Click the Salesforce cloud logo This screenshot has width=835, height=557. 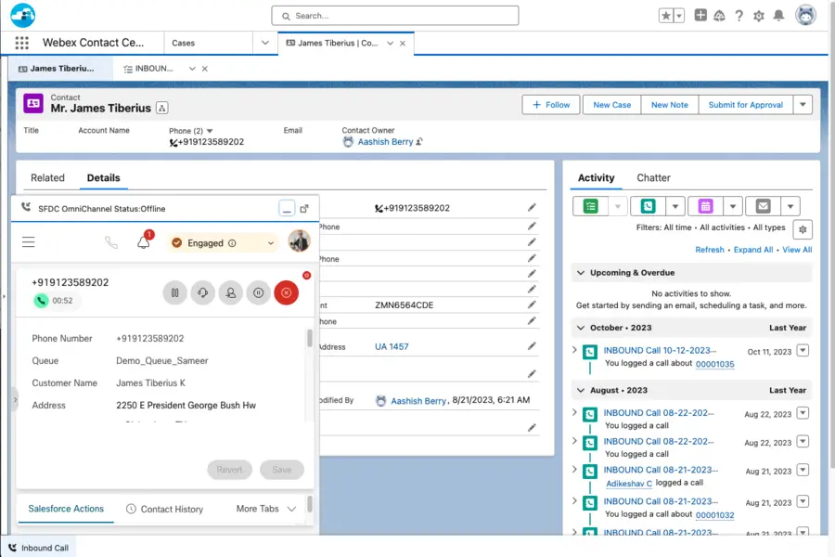click(x=23, y=15)
